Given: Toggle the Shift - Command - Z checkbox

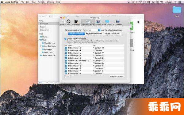Looking at the screenshot, I should point(66,61).
